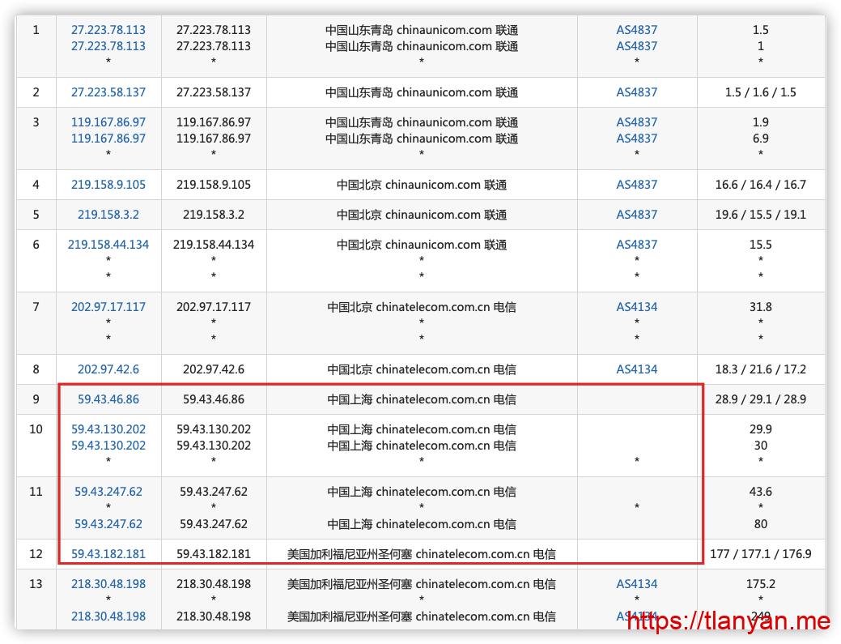Open the blue 59.43.46.86 link in hop 9
The height and width of the screenshot is (644, 841).
point(108,399)
